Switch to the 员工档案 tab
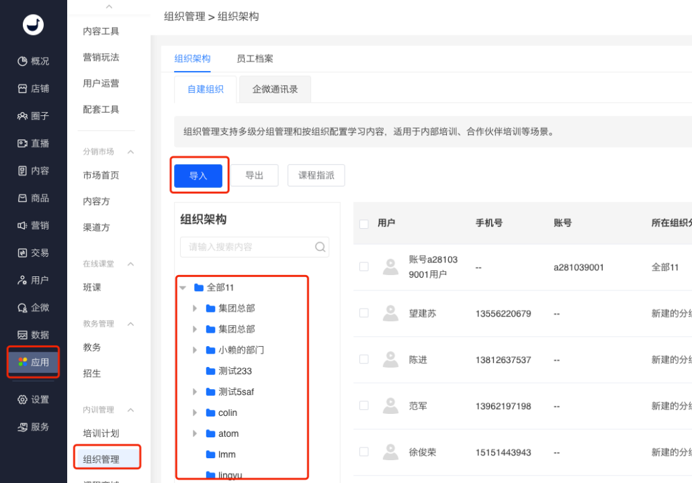Image resolution: width=692 pixels, height=483 pixels. tap(255, 59)
